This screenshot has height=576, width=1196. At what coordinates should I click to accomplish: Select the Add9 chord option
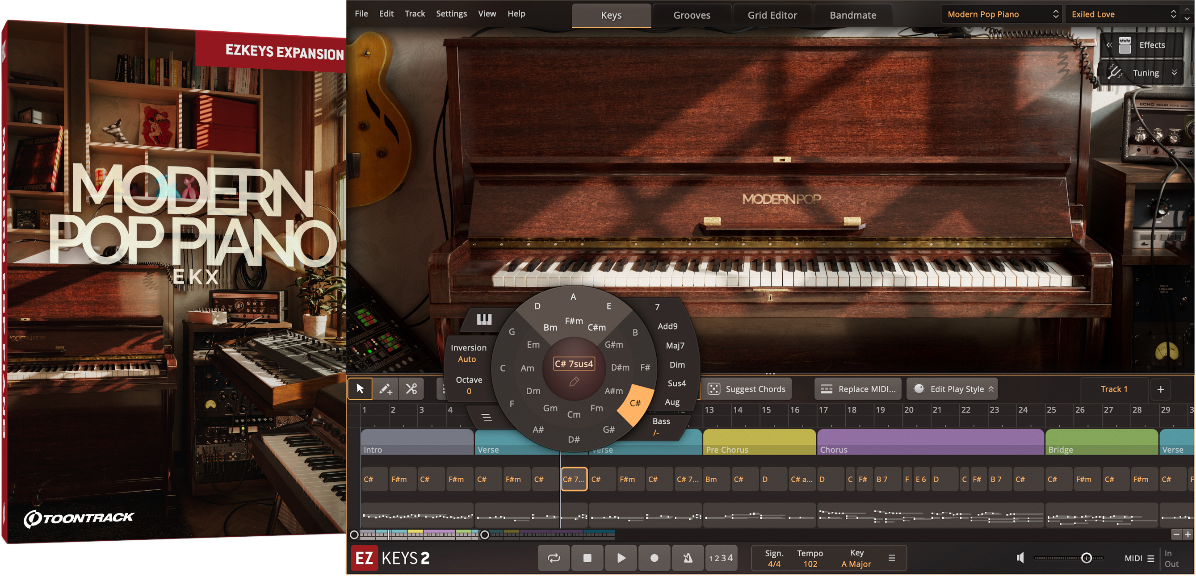[667, 326]
